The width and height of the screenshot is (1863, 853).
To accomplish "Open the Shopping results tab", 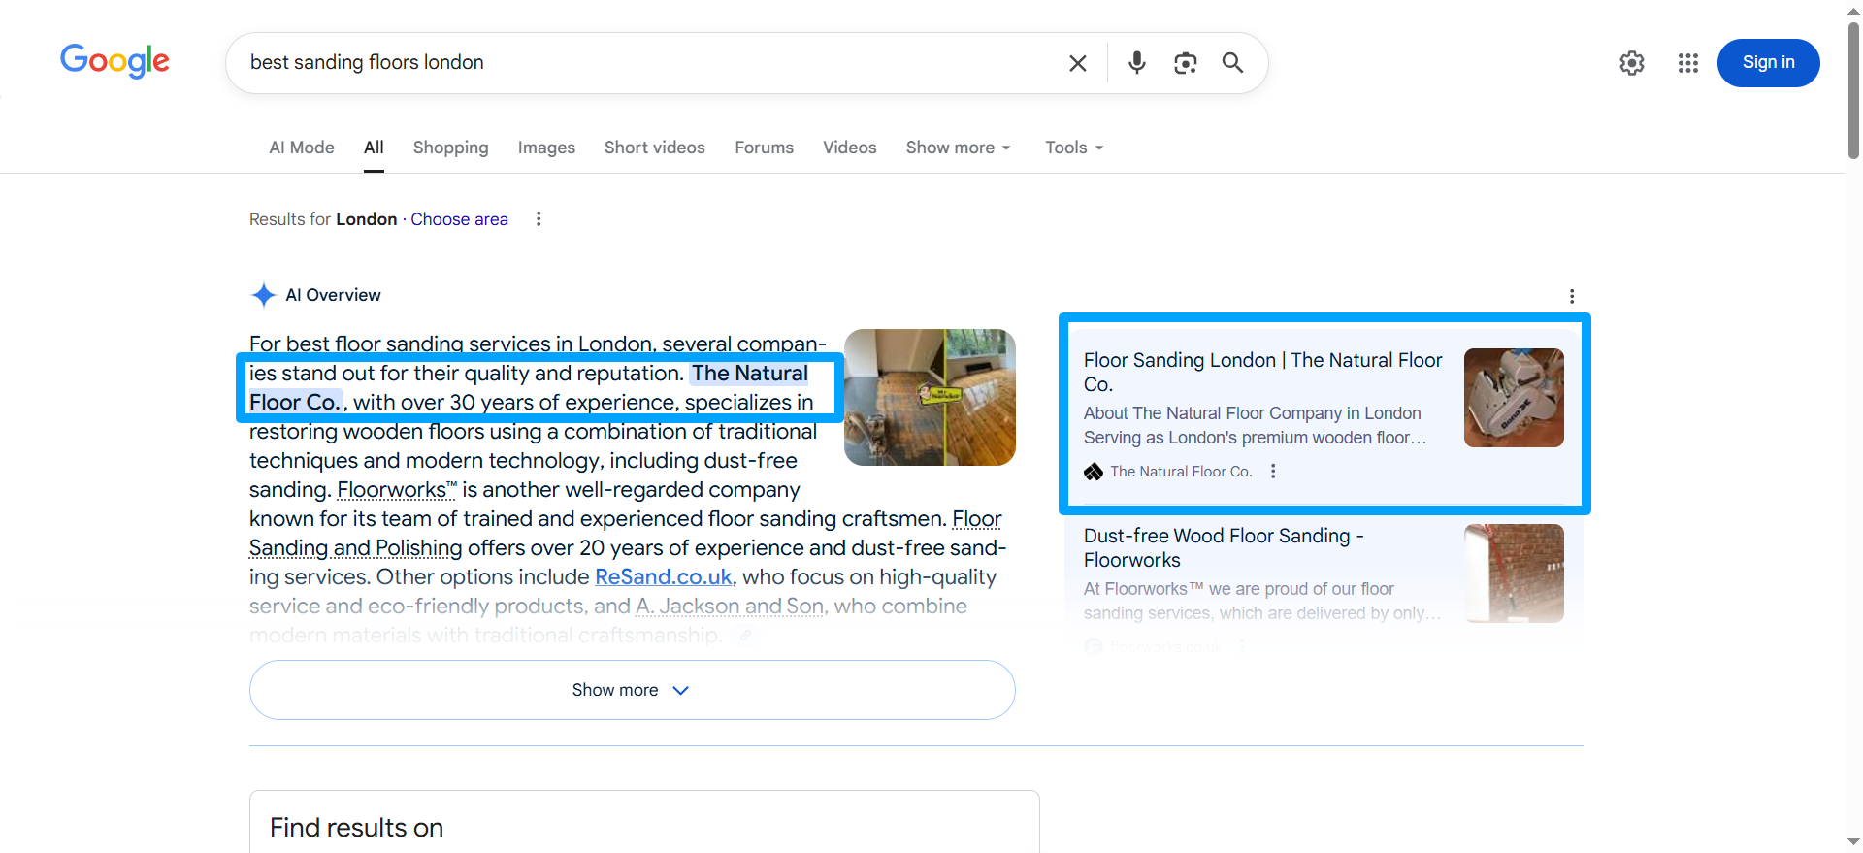I will point(450,148).
